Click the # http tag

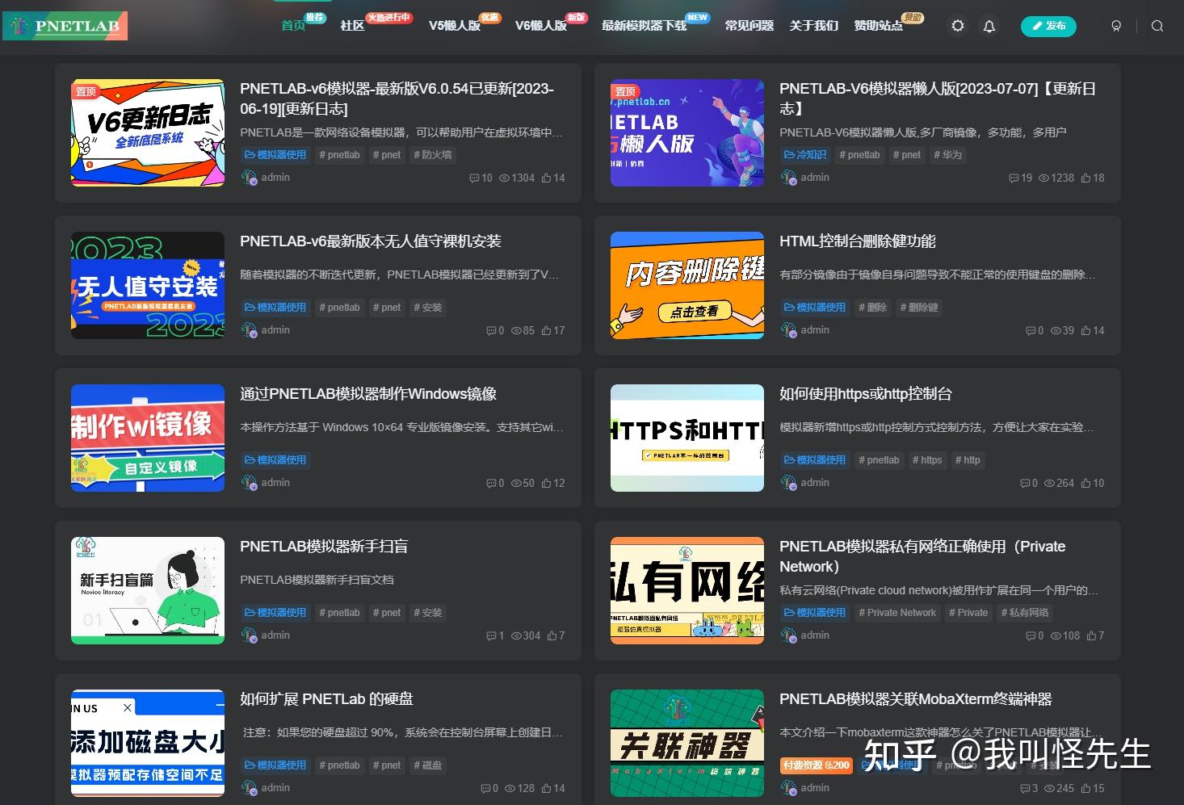(968, 460)
